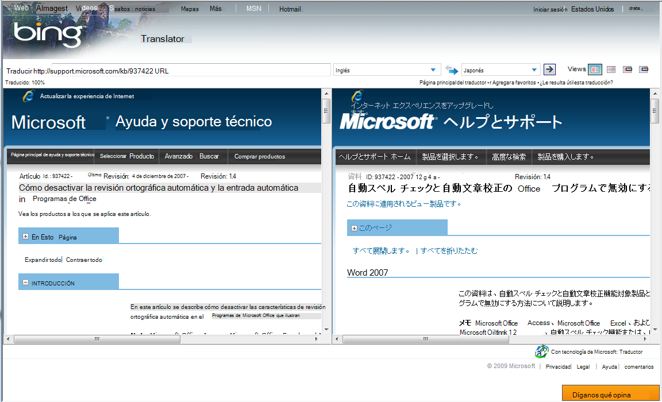Expand the このページ section on Japanese side
662x402 pixels.
(x=353, y=228)
